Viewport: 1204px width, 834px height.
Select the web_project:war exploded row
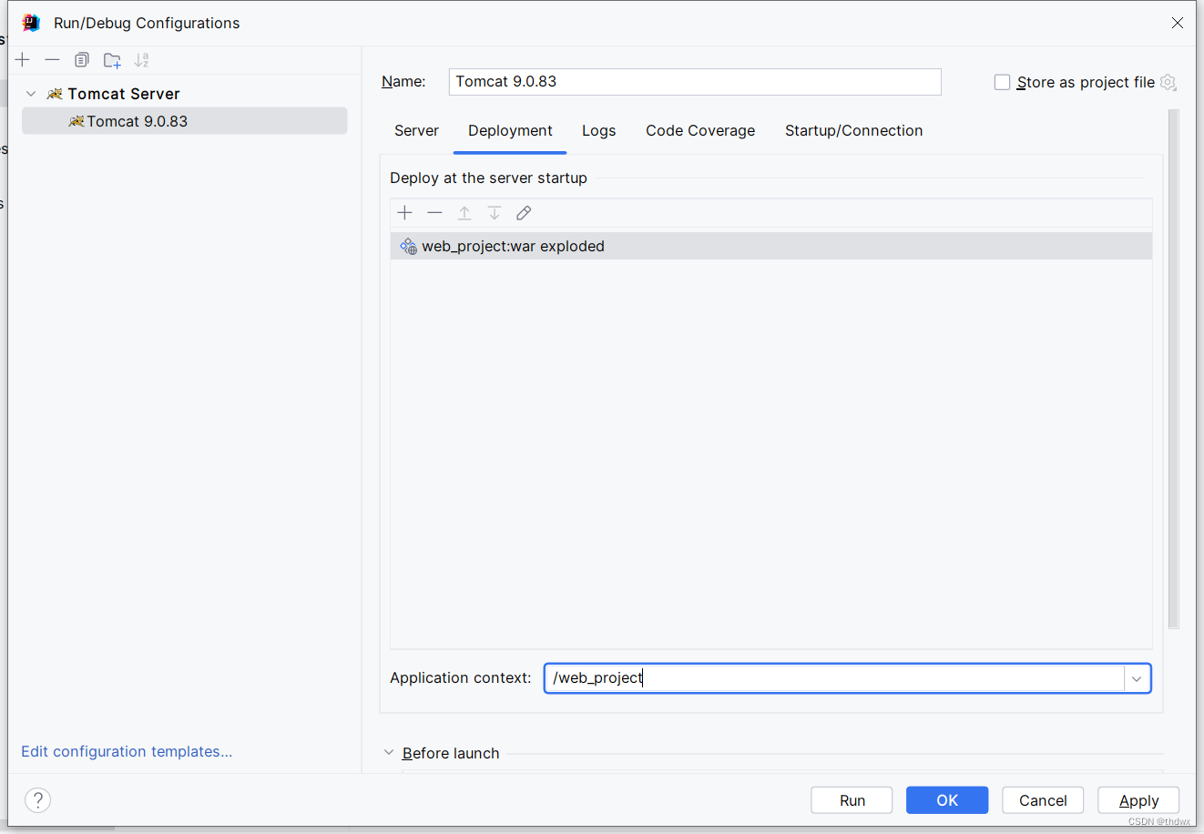[x=771, y=246]
